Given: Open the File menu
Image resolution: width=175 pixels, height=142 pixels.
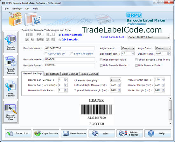Looking at the screenshot, I should point(6,9).
